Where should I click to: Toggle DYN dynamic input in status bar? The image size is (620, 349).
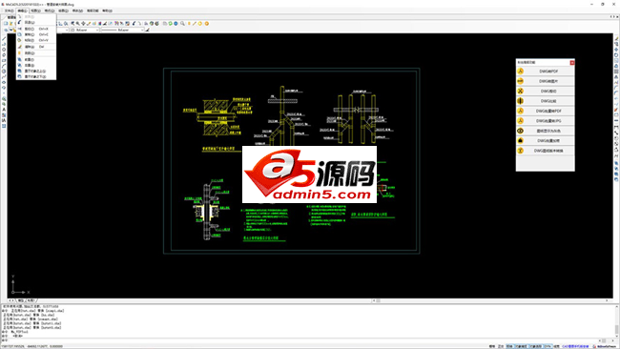click(x=548, y=346)
